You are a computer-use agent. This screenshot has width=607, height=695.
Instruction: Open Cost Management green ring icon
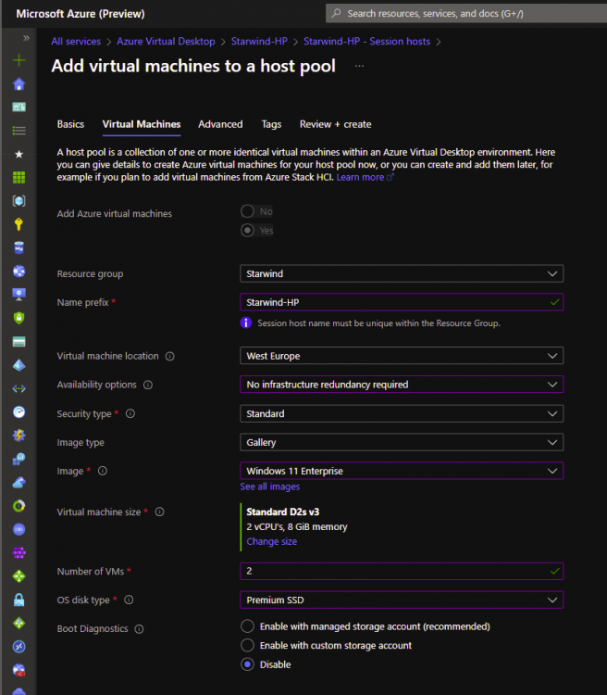tap(19, 506)
